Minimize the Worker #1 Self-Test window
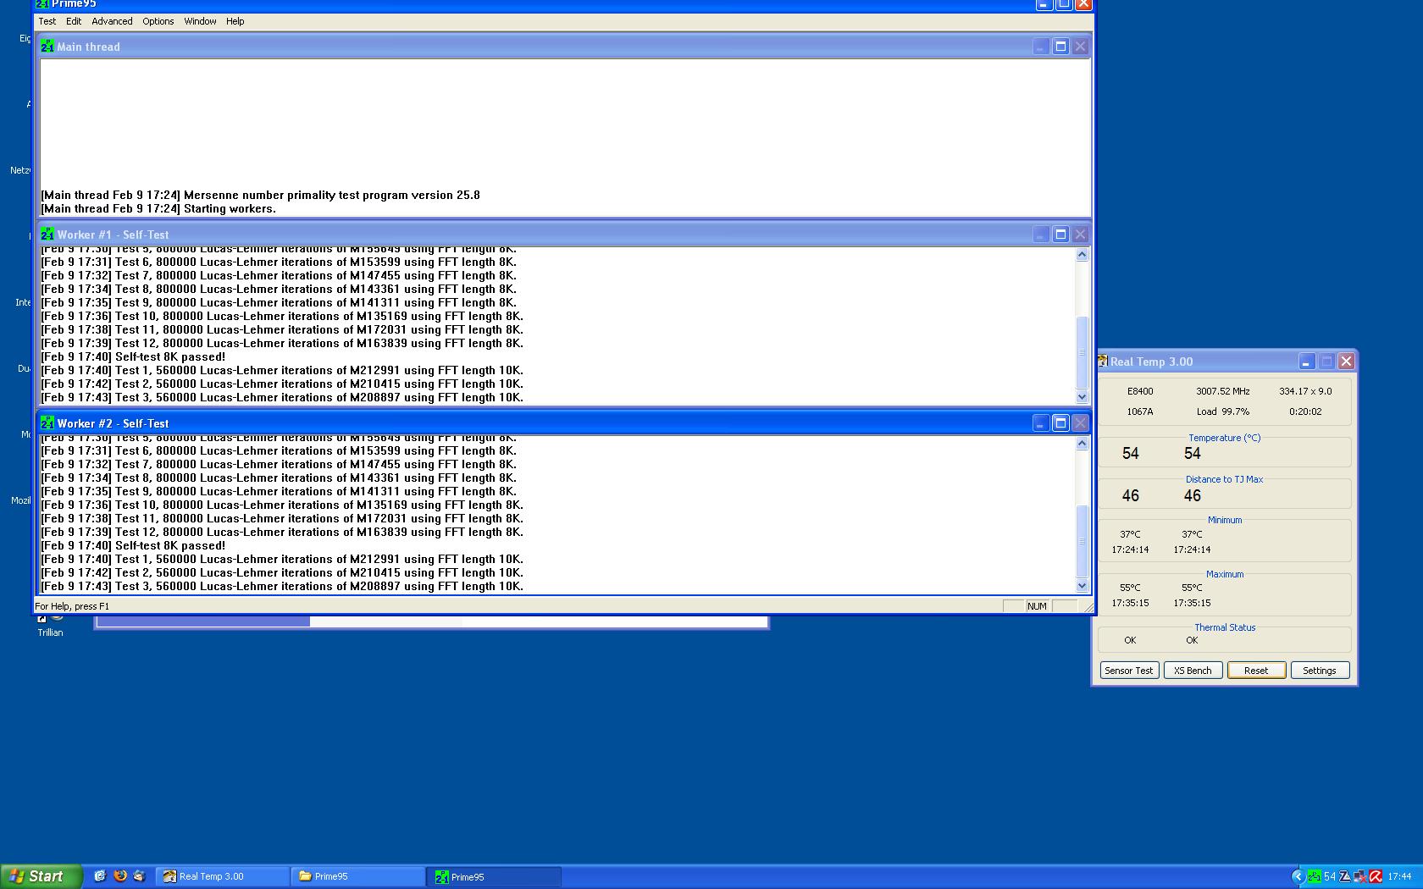1423x889 pixels. coord(1041,235)
